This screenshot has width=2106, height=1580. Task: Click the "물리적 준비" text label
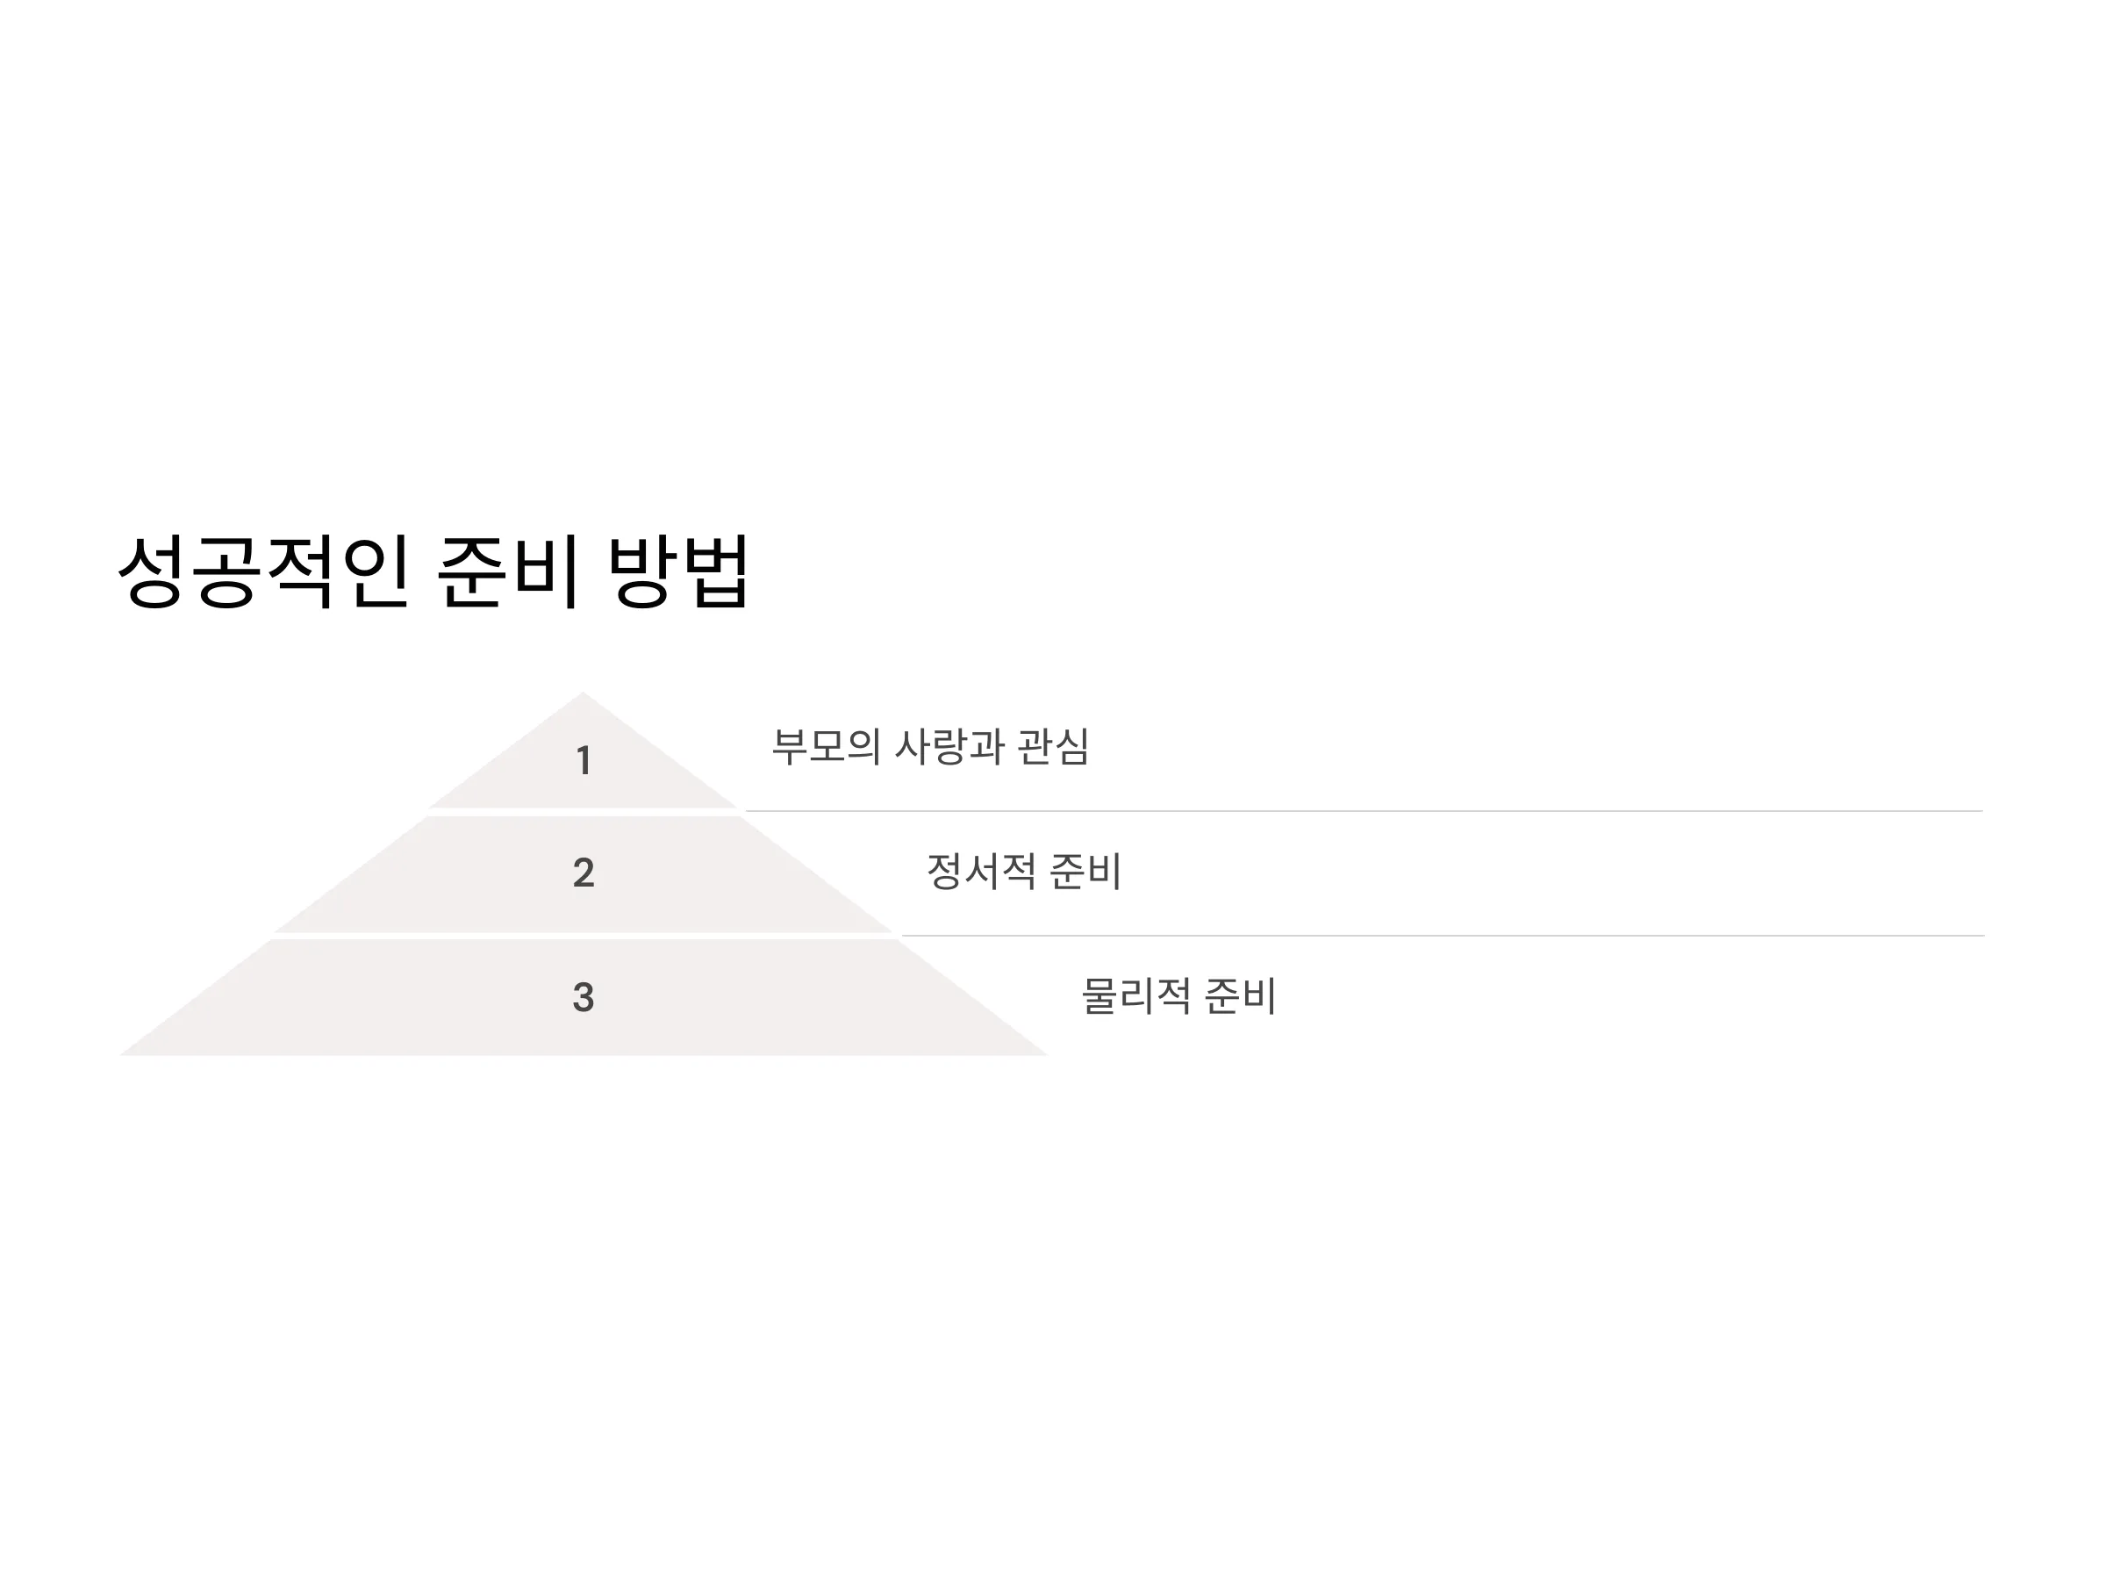click(x=1179, y=995)
